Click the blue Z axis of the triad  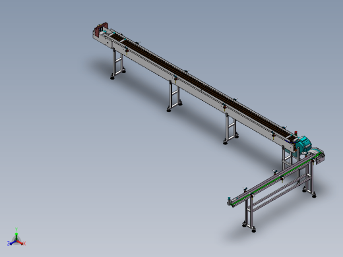point(12,243)
